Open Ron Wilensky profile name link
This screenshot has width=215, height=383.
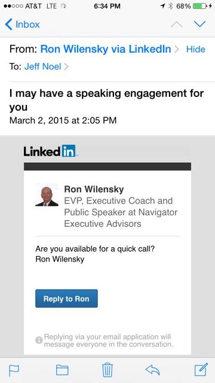coord(94,189)
